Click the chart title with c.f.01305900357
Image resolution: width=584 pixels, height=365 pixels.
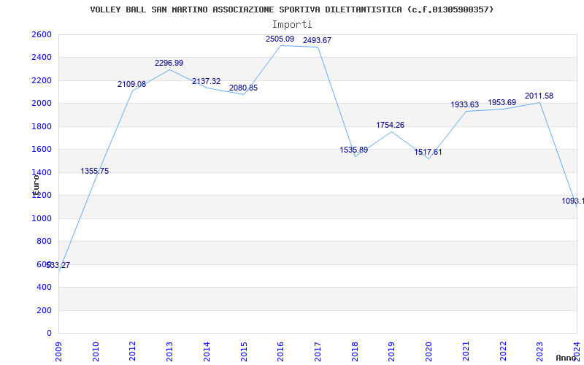[x=291, y=9]
